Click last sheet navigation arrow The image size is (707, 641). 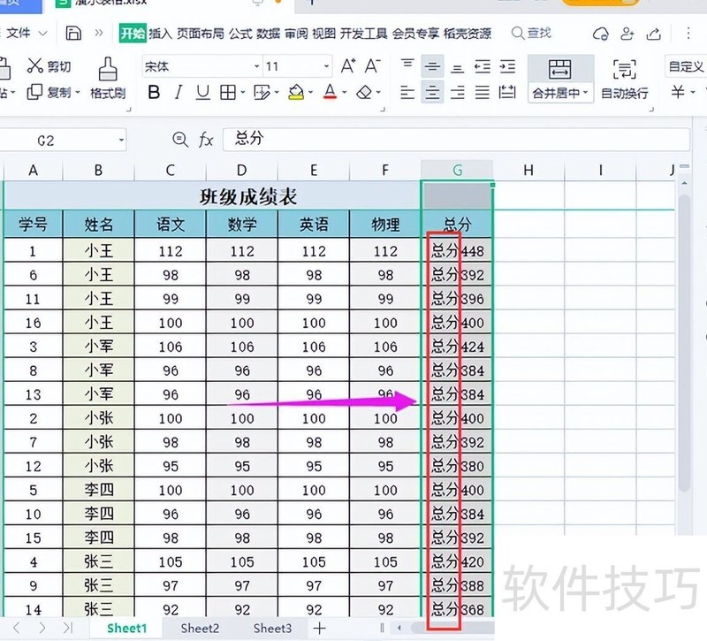[68, 628]
